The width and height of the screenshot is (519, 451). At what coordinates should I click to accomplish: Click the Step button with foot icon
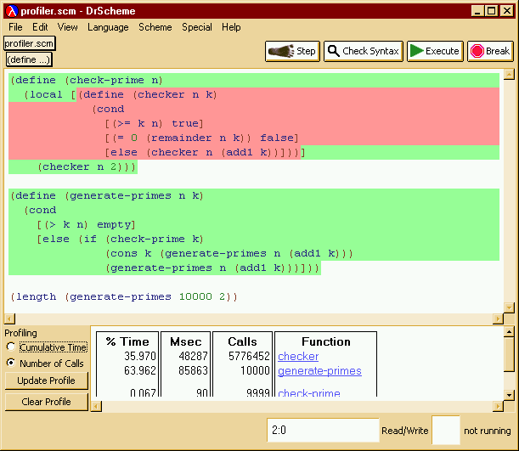point(292,51)
